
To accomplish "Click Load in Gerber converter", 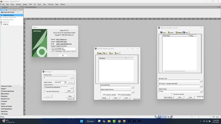I will point(190,97).
